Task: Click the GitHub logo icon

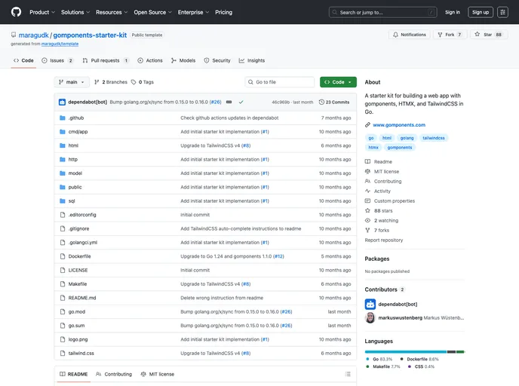Action: (16, 12)
